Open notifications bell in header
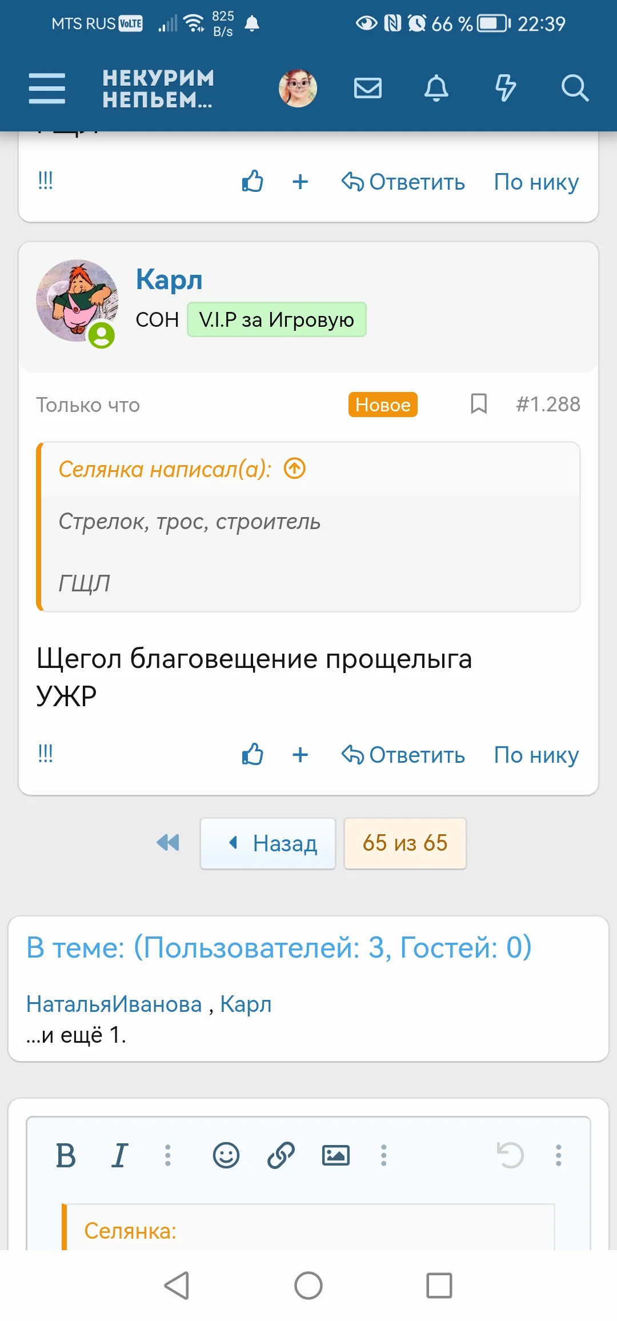 (436, 89)
